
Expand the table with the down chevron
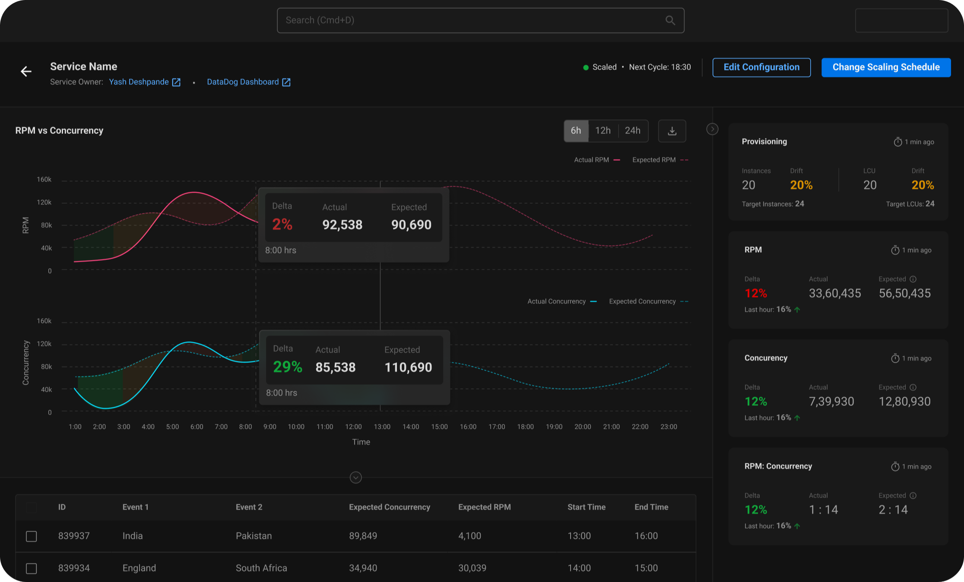[x=355, y=478]
